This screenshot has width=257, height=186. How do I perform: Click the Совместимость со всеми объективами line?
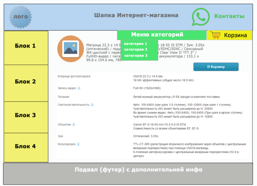click(166, 129)
